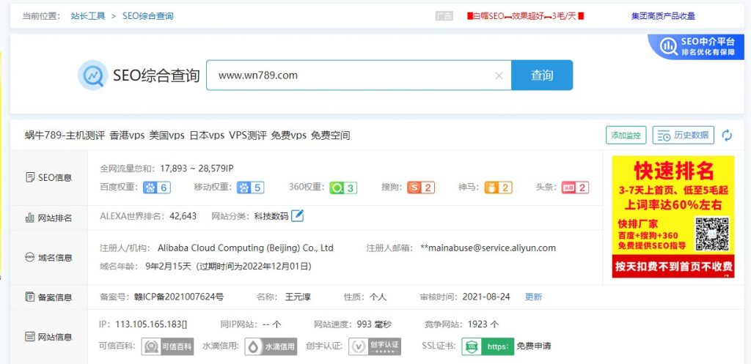This screenshot has width=751, height=364.
Task: Open 历史数据 history data
Action: pyautogui.click(x=683, y=135)
